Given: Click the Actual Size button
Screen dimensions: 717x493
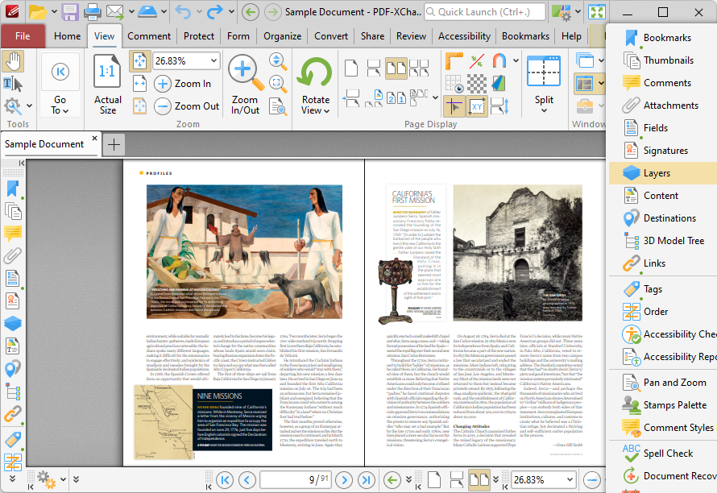Looking at the screenshot, I should click(108, 84).
